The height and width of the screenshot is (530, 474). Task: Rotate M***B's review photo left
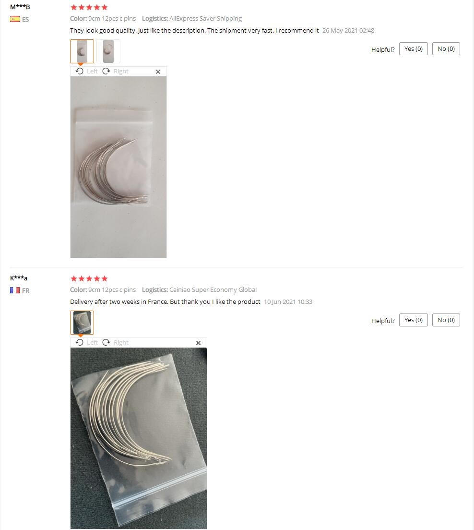point(86,72)
